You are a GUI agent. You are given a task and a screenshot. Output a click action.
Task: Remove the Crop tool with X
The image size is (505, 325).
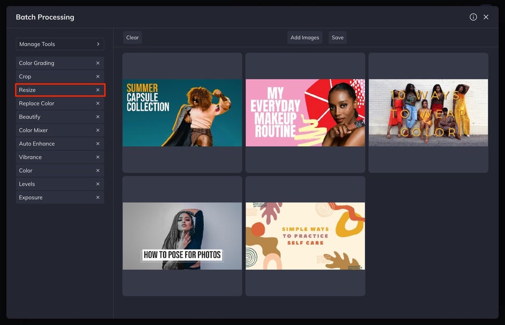pyautogui.click(x=98, y=77)
